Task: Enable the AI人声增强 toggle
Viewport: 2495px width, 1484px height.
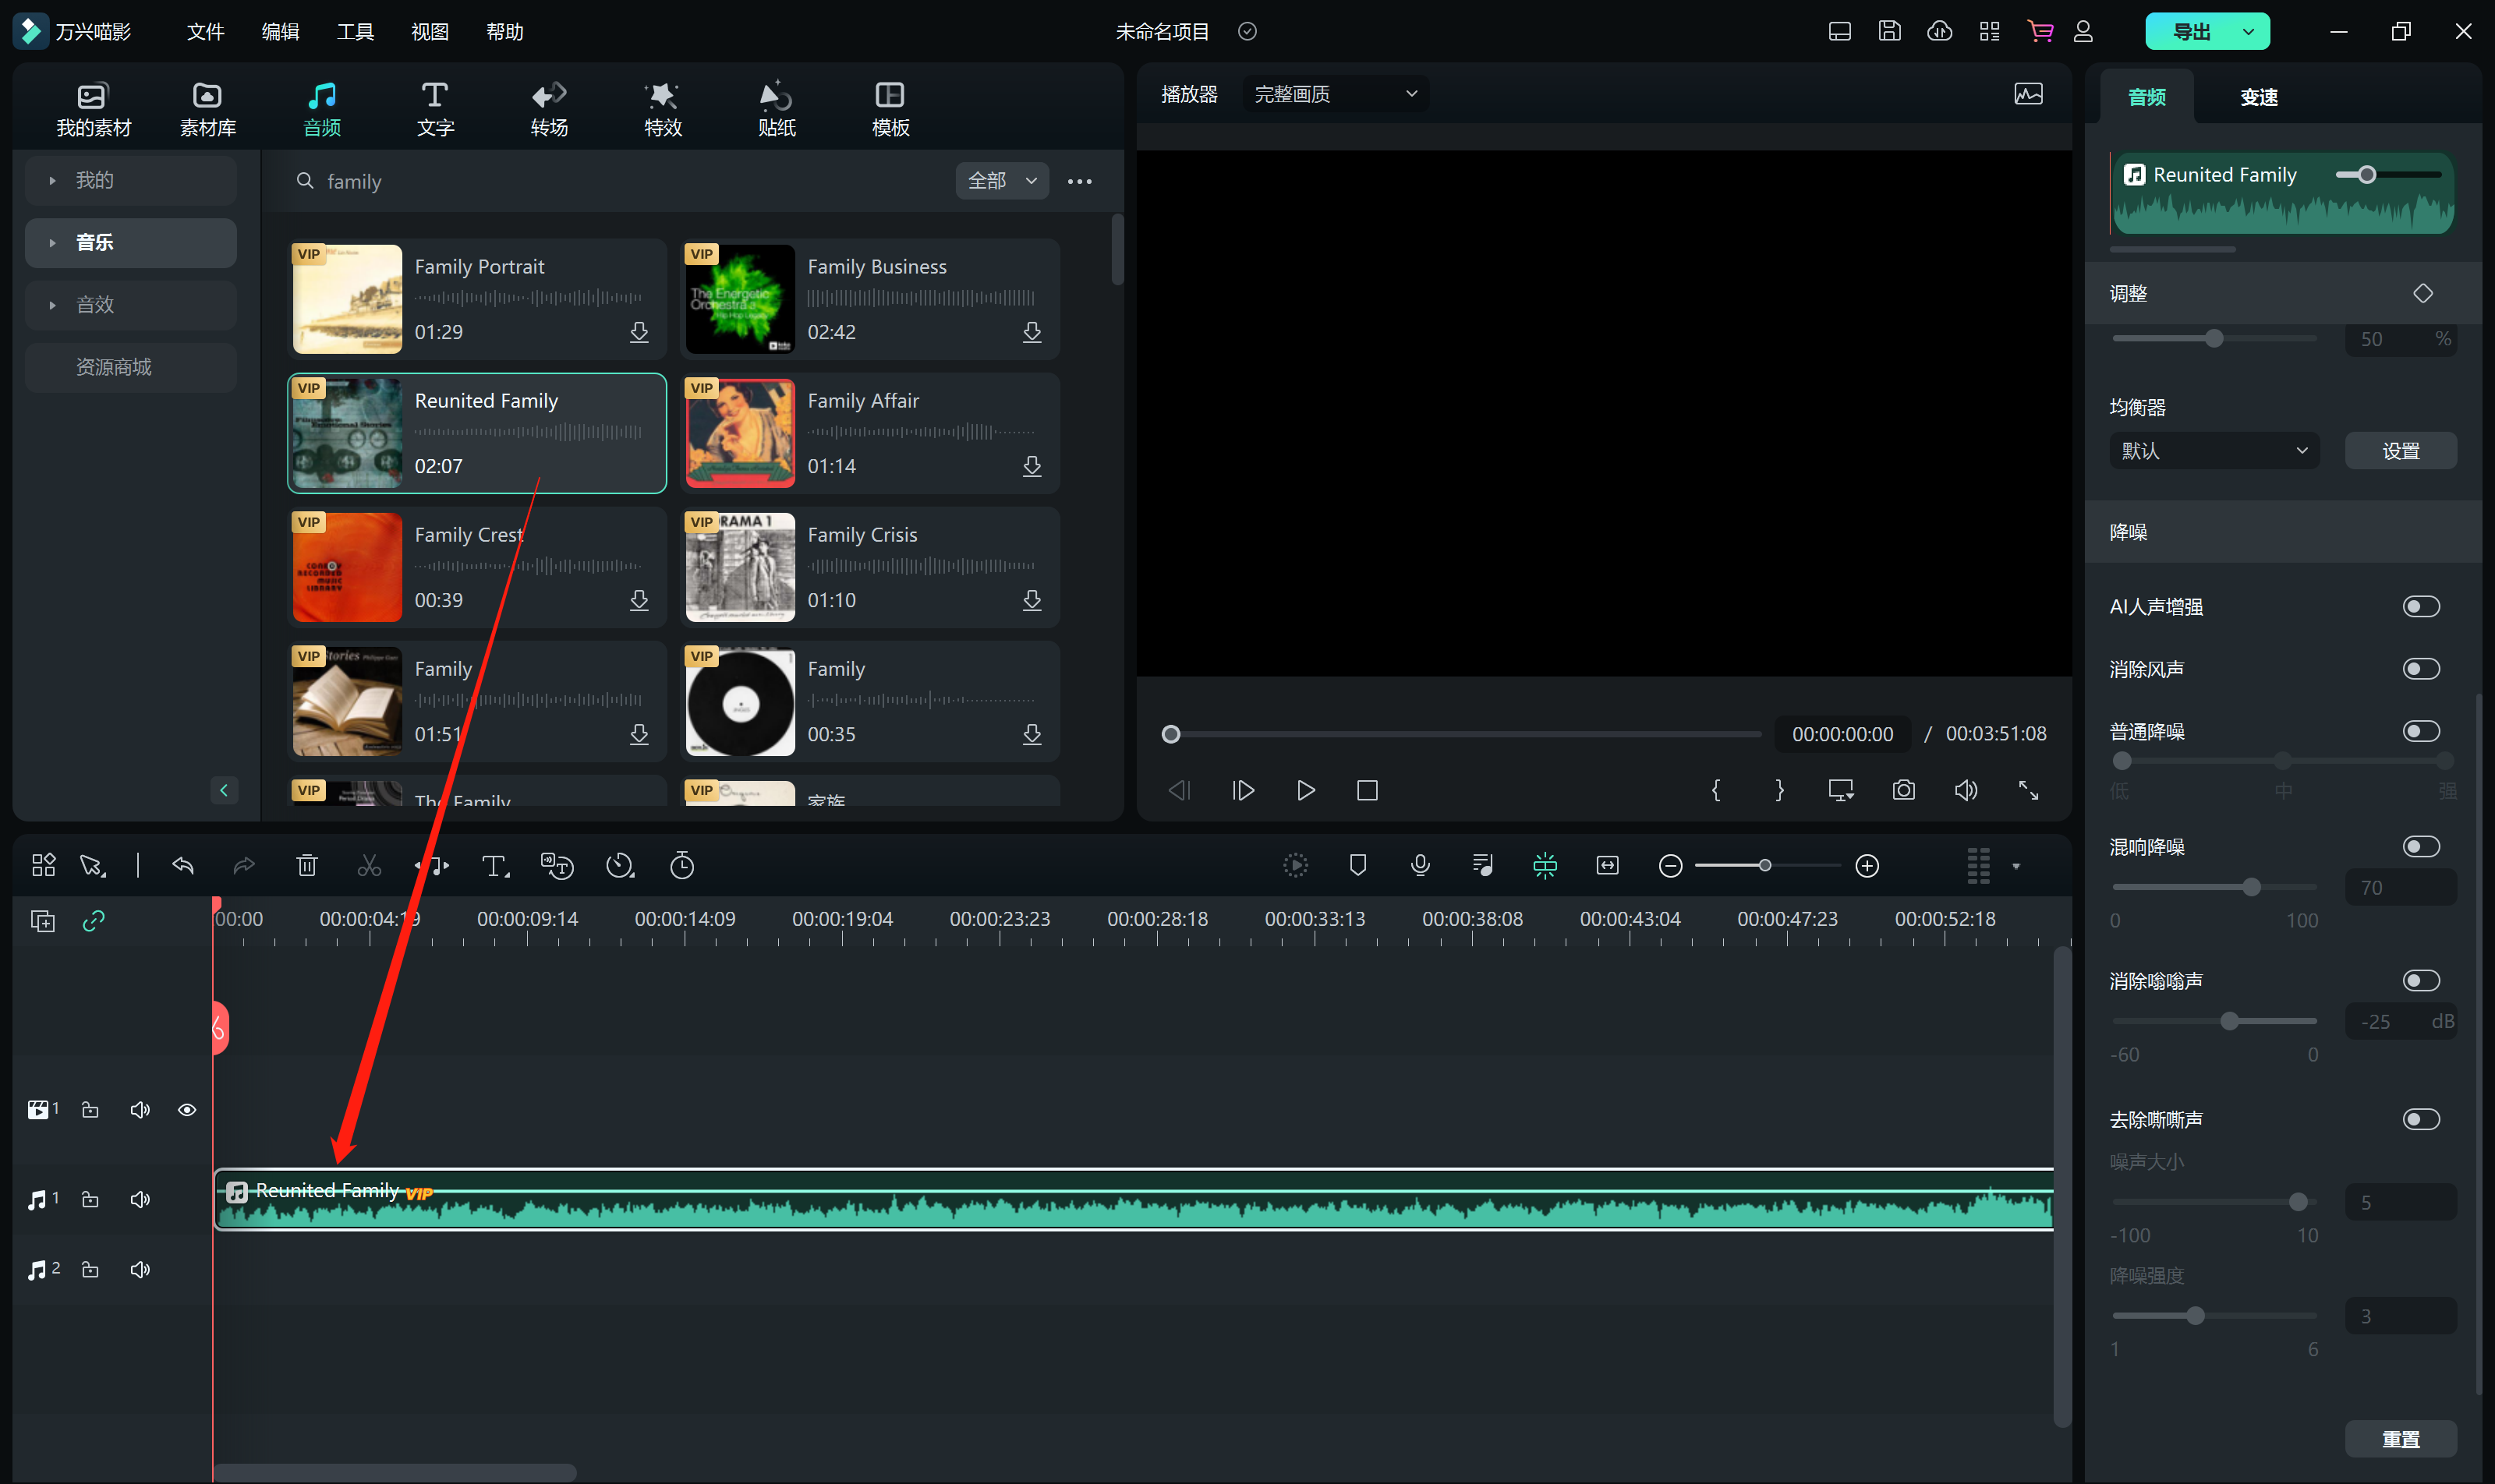Action: 2420,607
